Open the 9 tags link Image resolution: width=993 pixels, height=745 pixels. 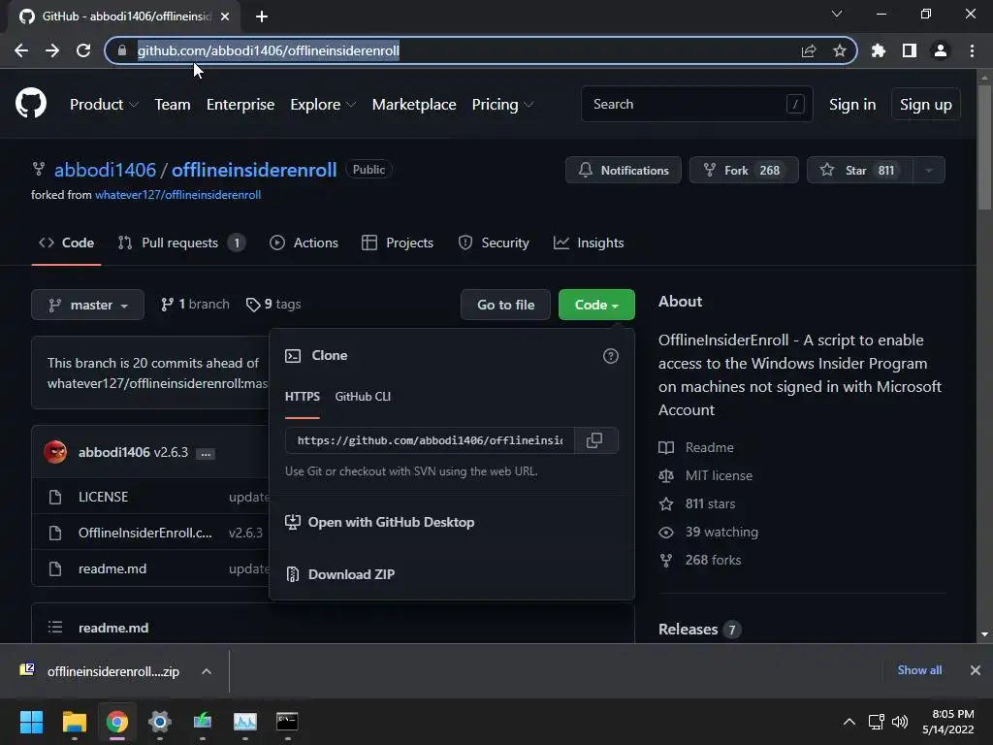tap(273, 305)
